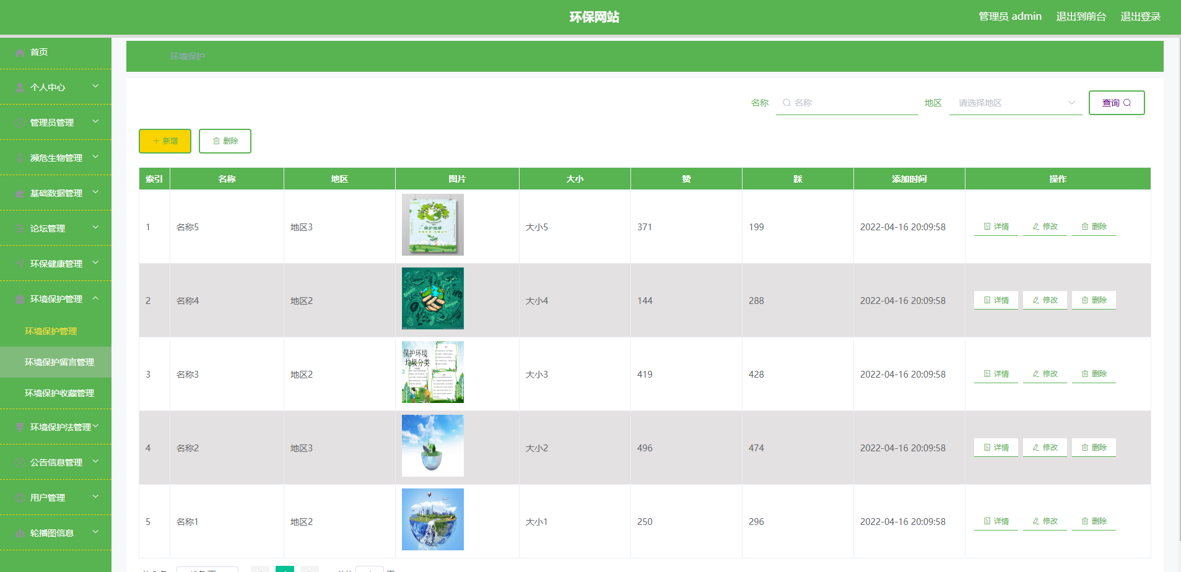Click 管理员 admin in the header
This screenshot has height=572, width=1181.
point(1009,17)
